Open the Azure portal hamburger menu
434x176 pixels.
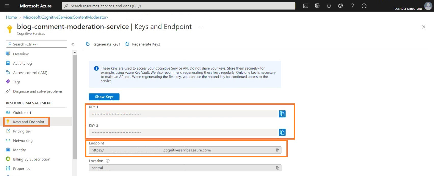(x=7, y=6)
